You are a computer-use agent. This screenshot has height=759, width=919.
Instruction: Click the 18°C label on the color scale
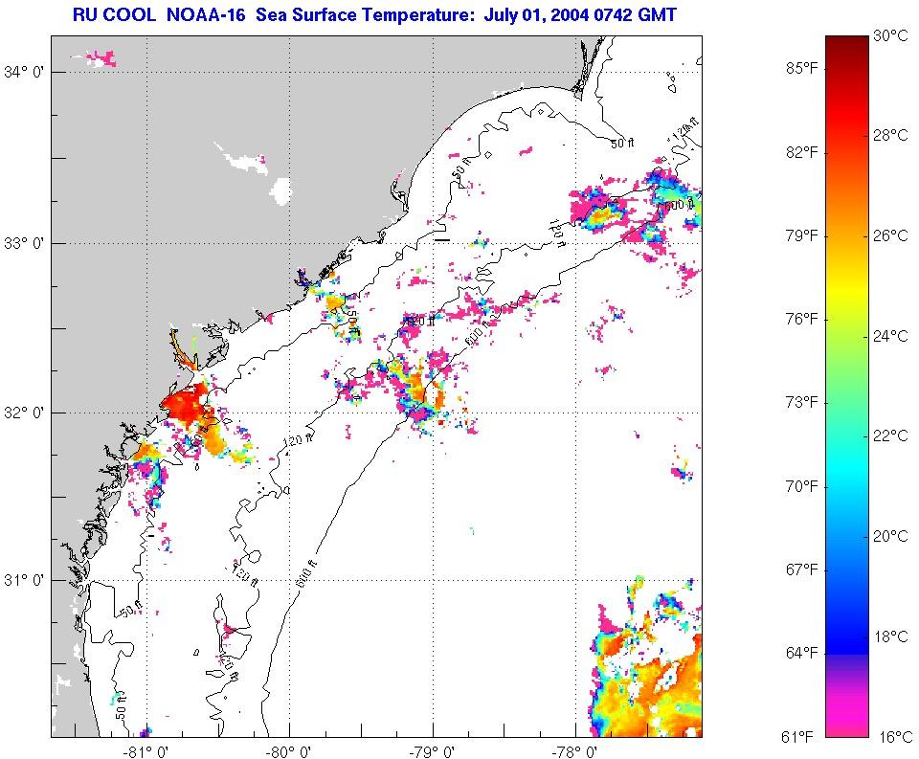pyautogui.click(x=890, y=636)
